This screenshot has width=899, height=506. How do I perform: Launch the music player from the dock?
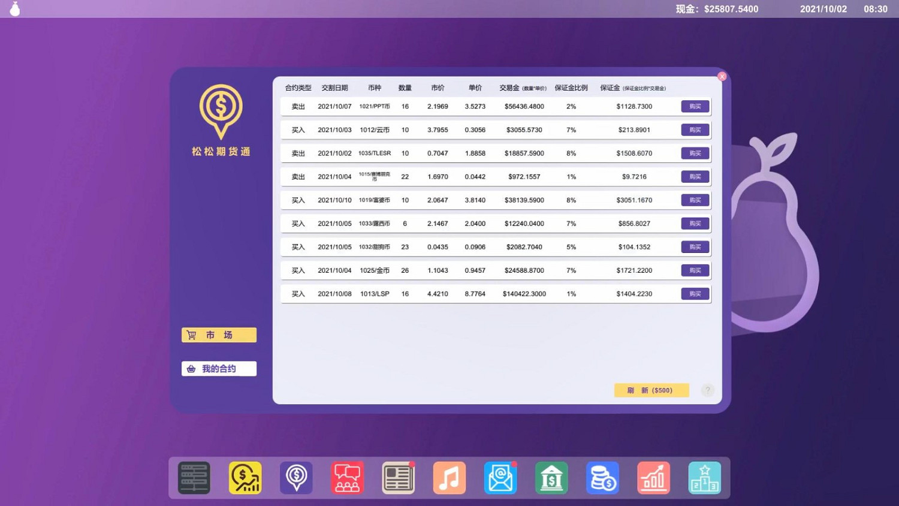click(x=449, y=478)
